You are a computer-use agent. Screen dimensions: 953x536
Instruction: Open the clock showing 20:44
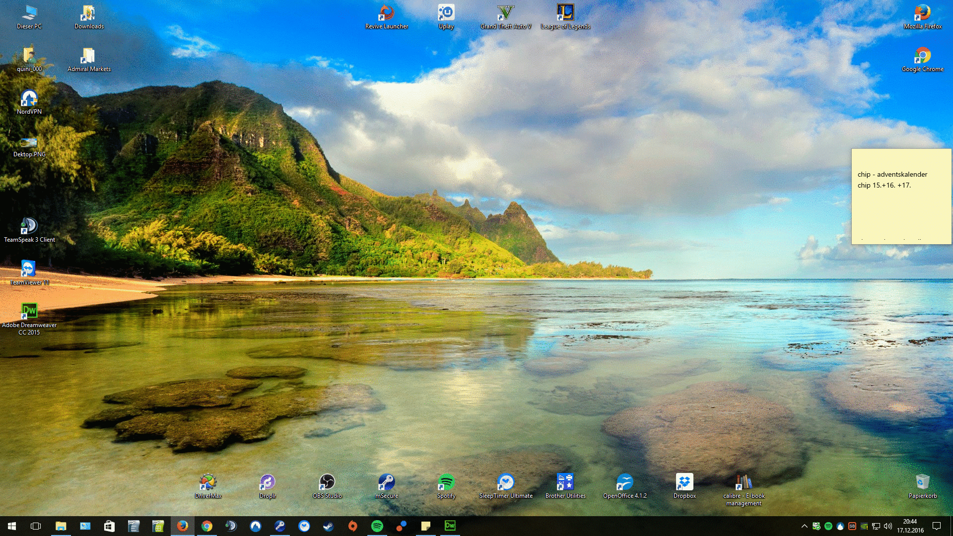click(910, 526)
